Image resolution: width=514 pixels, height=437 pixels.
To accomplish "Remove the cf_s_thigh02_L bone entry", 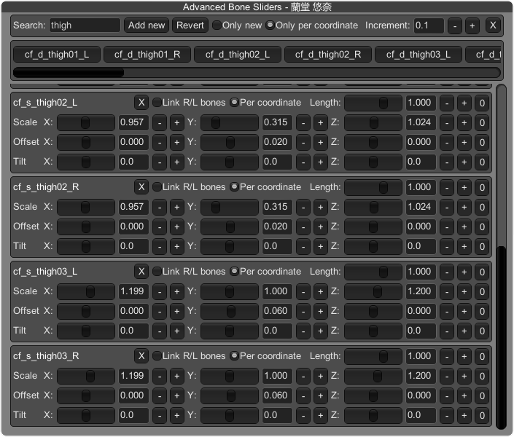I will [x=141, y=103].
